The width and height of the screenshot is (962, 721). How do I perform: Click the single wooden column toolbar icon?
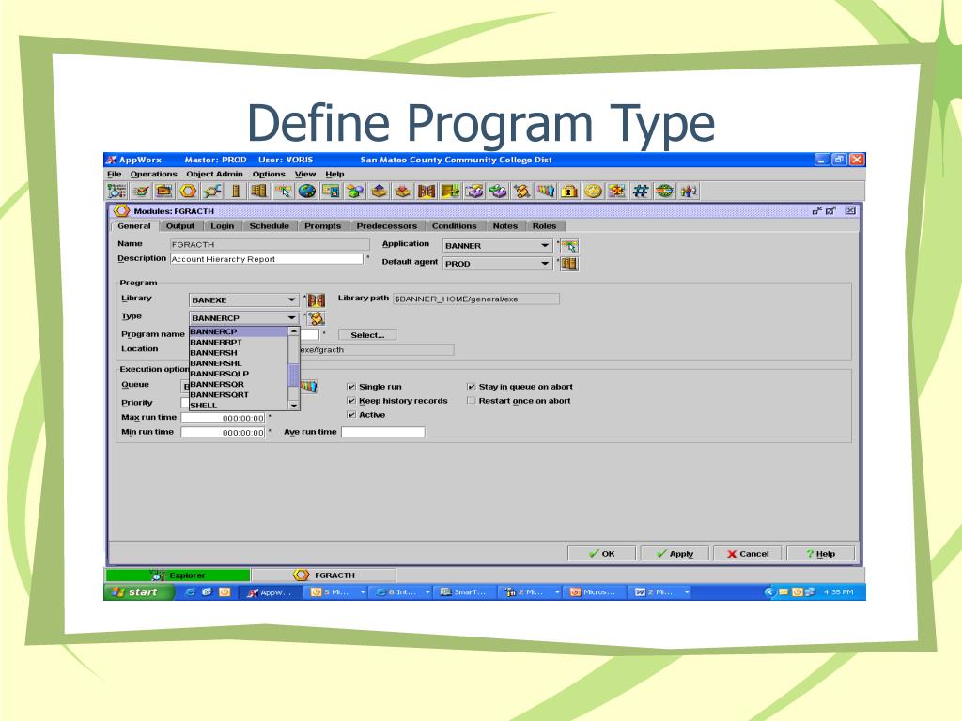(236, 192)
